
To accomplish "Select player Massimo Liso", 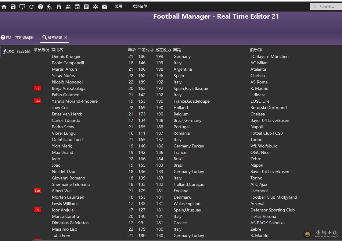I will [x=64, y=229].
